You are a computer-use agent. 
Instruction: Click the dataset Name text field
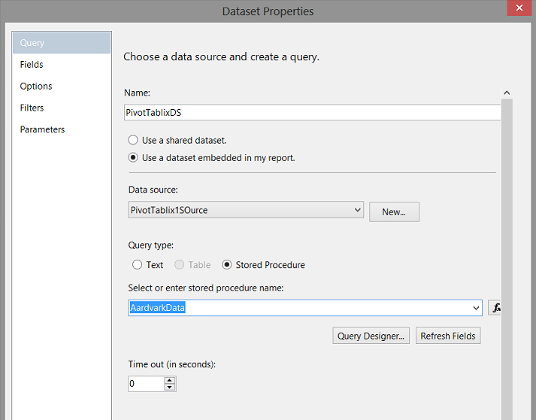pos(311,112)
